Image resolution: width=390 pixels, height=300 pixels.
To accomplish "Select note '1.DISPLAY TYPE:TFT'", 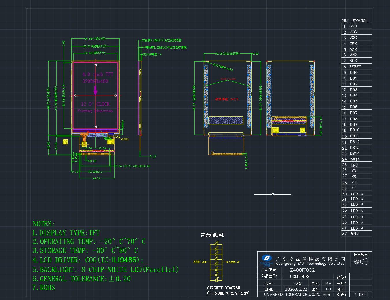I will pos(66,233).
